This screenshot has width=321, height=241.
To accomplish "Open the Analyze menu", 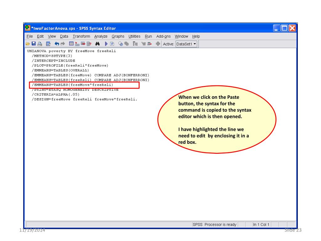I will (101, 36).
